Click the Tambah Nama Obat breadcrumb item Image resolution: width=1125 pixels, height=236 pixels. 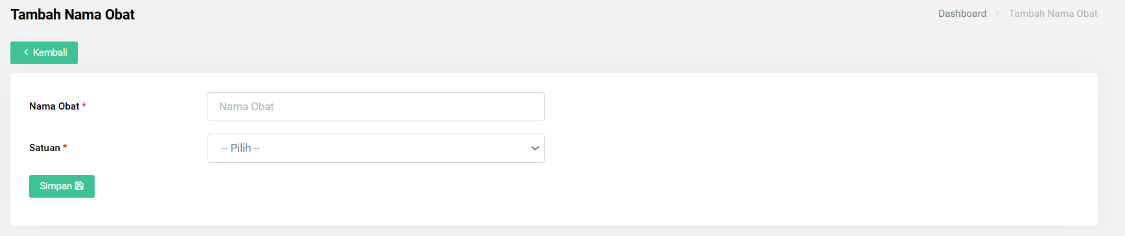tap(1053, 14)
